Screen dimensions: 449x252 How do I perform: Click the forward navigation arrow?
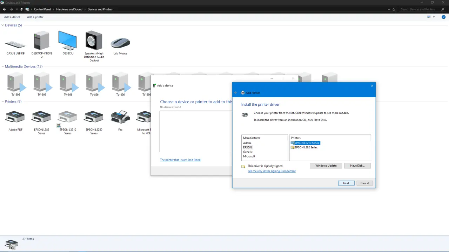pyautogui.click(x=12, y=9)
